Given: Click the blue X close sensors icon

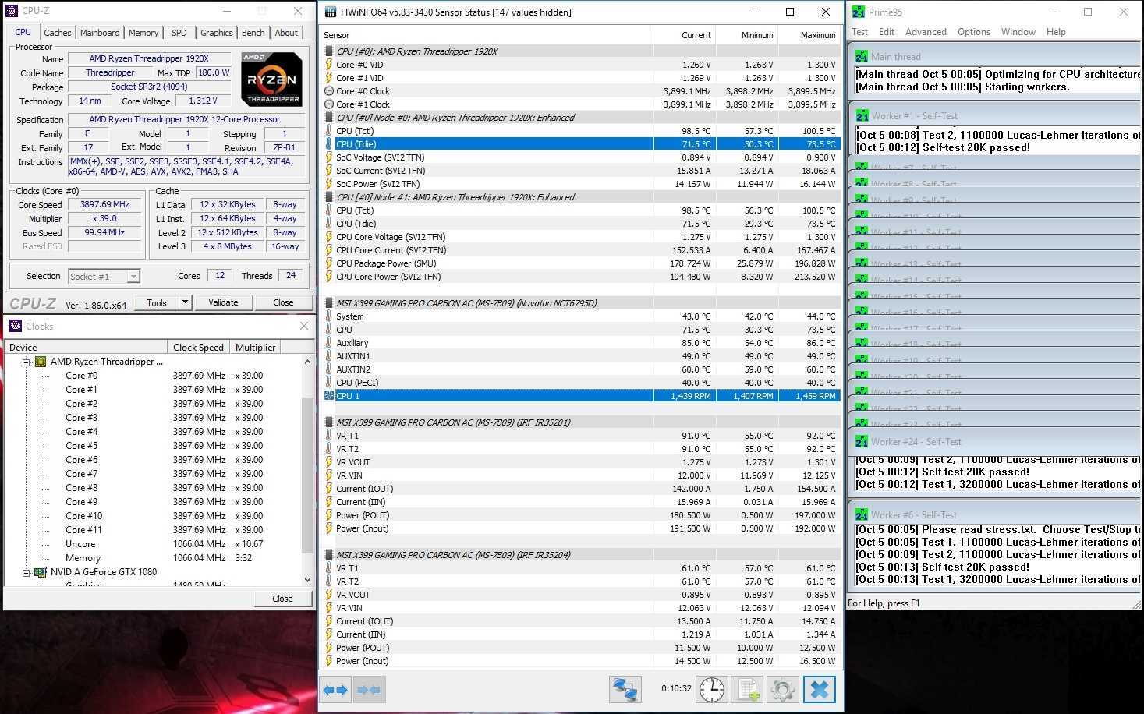Looking at the screenshot, I should click(819, 690).
